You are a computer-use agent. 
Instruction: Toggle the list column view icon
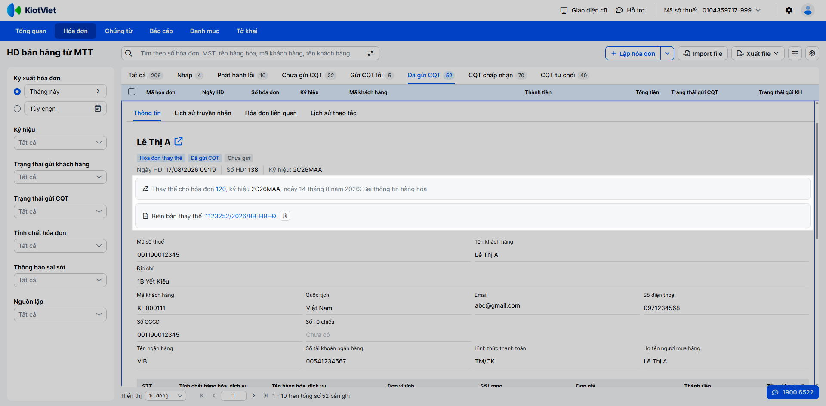pyautogui.click(x=795, y=53)
